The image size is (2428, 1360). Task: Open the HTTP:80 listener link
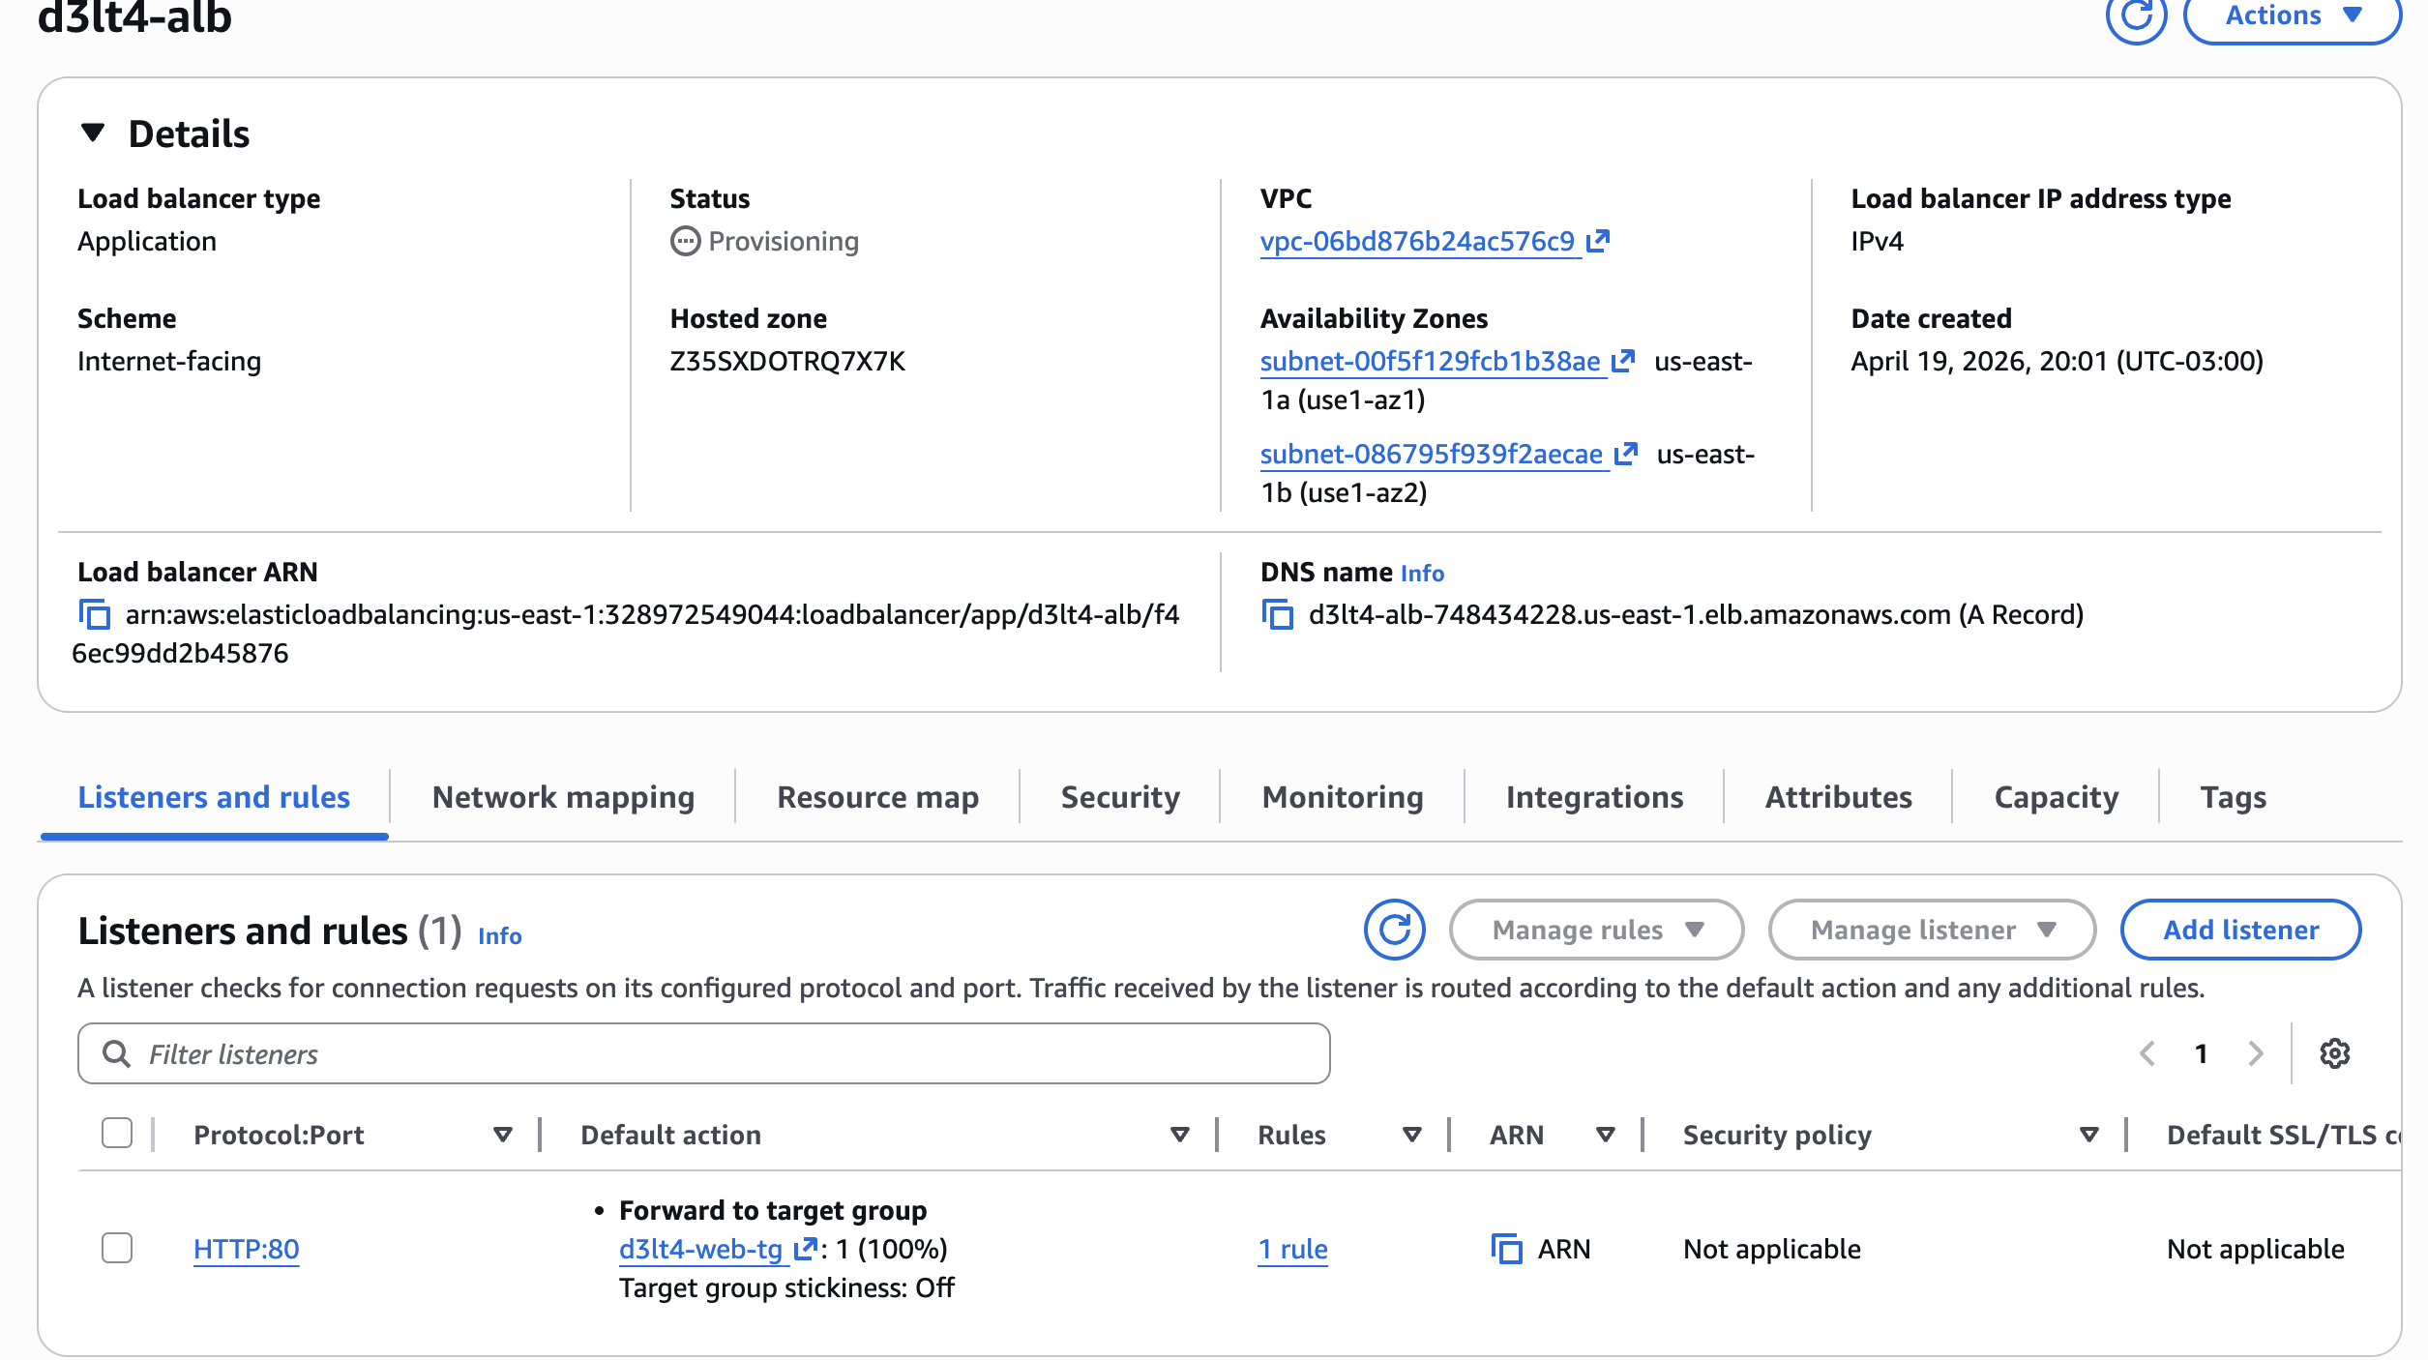coord(246,1249)
